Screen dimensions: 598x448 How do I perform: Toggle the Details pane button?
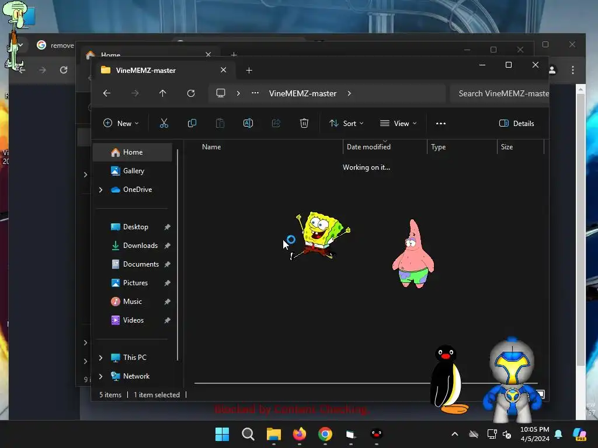point(516,123)
